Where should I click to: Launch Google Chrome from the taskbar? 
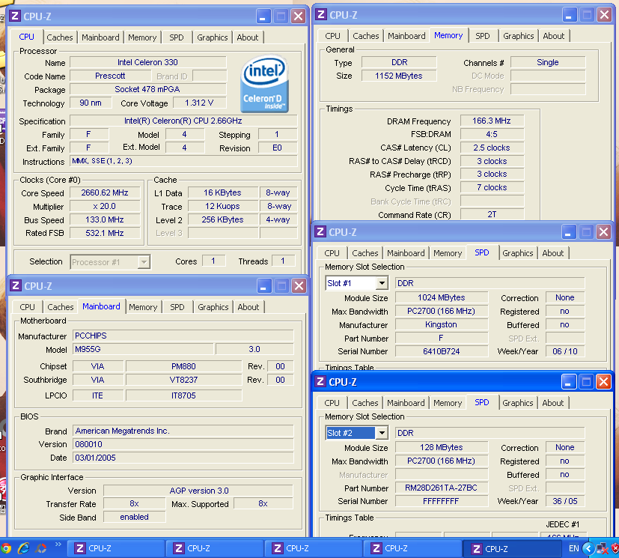tap(5, 548)
